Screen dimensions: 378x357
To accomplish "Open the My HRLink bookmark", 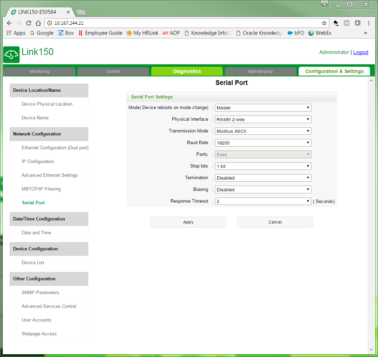I will (x=143, y=33).
